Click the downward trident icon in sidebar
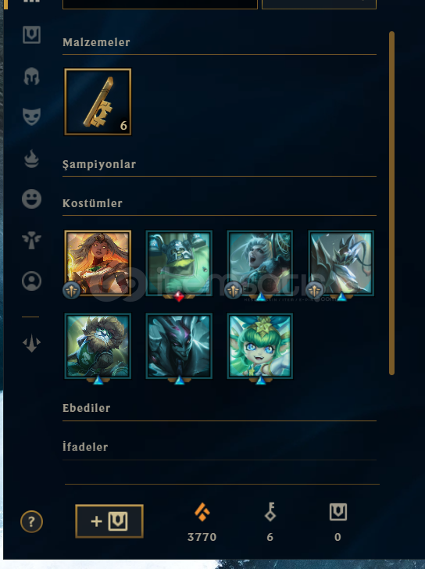 (31, 343)
